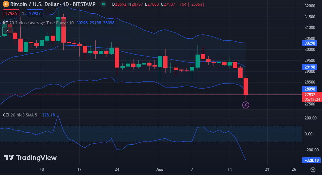Open the purple lightning event marker
This screenshot has height=175, width=322.
click(246, 105)
